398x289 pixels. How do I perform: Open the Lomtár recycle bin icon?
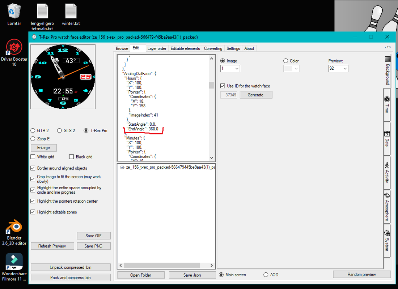[14, 15]
